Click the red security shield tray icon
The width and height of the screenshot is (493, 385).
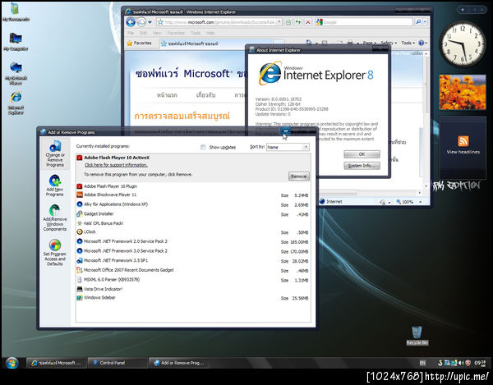(468, 363)
